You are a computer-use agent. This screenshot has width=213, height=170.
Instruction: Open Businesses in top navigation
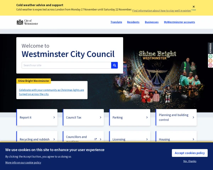click(x=152, y=22)
